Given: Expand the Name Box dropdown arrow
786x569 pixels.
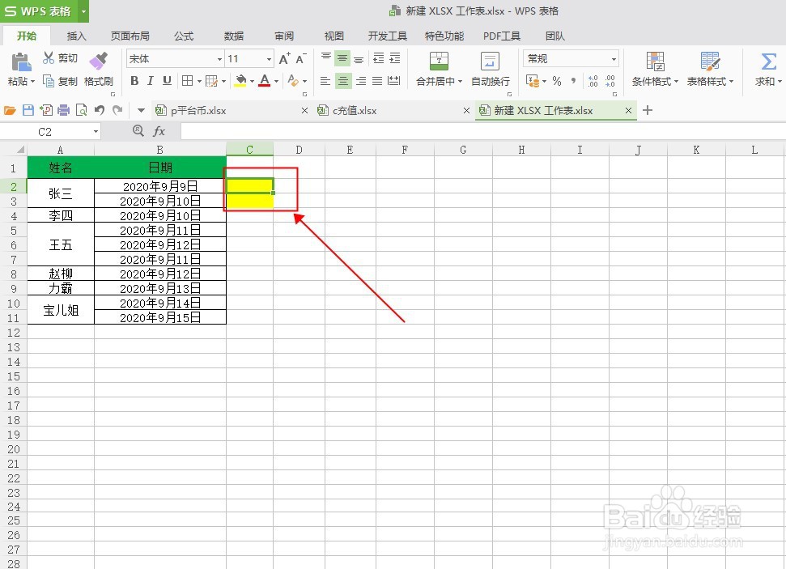Looking at the screenshot, I should (96, 132).
